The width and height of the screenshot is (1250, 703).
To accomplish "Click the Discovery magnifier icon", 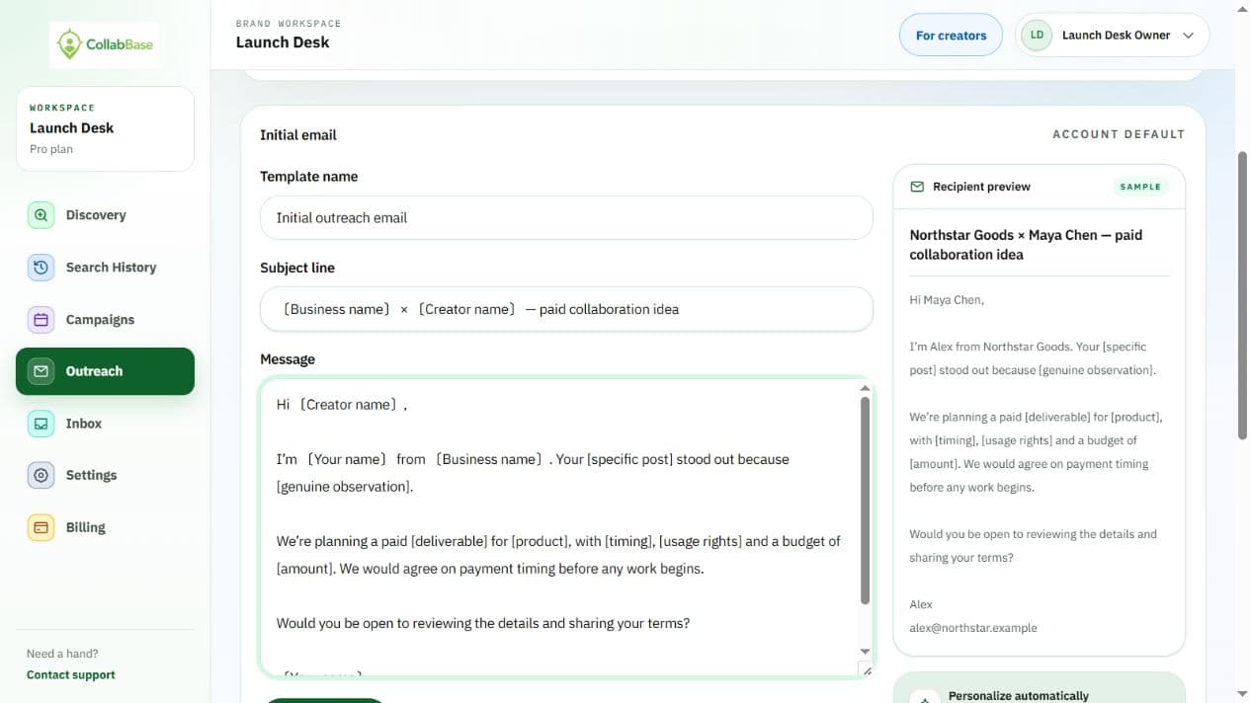I will [x=41, y=215].
